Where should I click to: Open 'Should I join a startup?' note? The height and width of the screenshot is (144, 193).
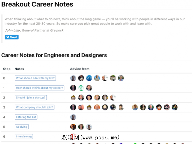click(31, 98)
